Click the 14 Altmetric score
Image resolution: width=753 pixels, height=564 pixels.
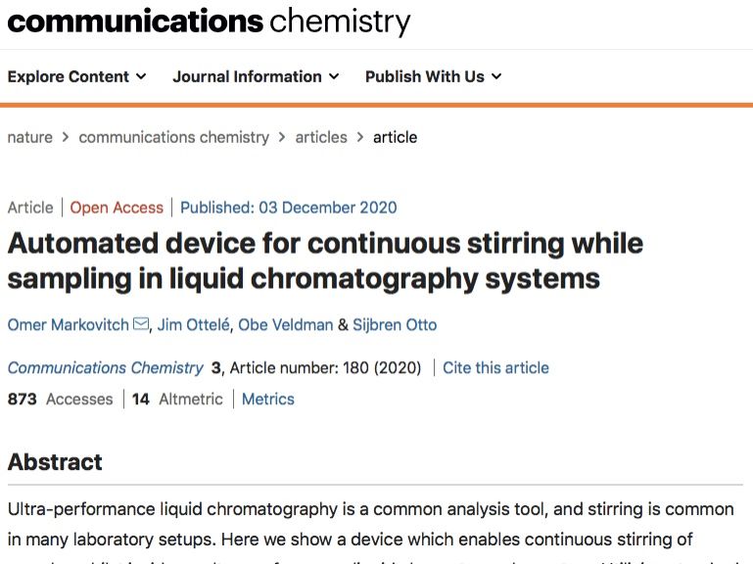click(x=177, y=399)
